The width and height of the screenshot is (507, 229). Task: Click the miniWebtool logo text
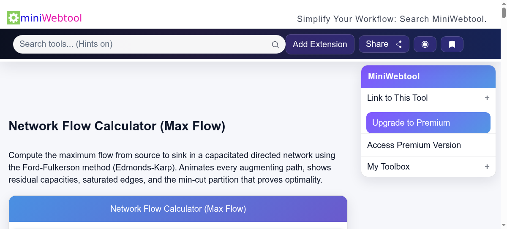pyautogui.click(x=51, y=18)
